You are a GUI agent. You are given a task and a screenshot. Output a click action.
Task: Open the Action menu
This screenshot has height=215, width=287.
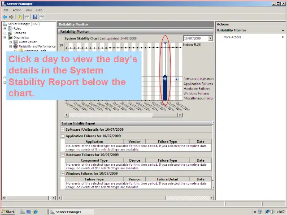[17, 10]
